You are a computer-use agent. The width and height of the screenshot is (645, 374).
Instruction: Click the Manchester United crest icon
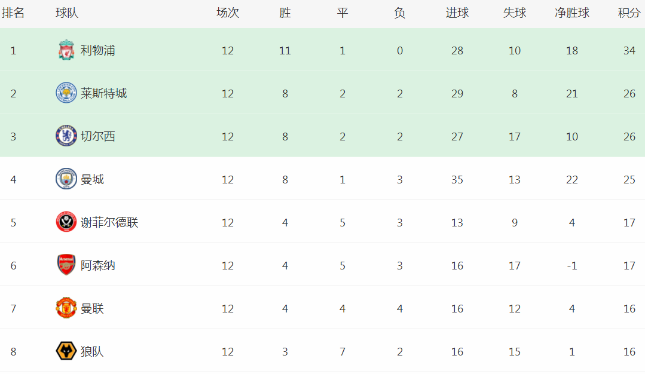tap(66, 308)
